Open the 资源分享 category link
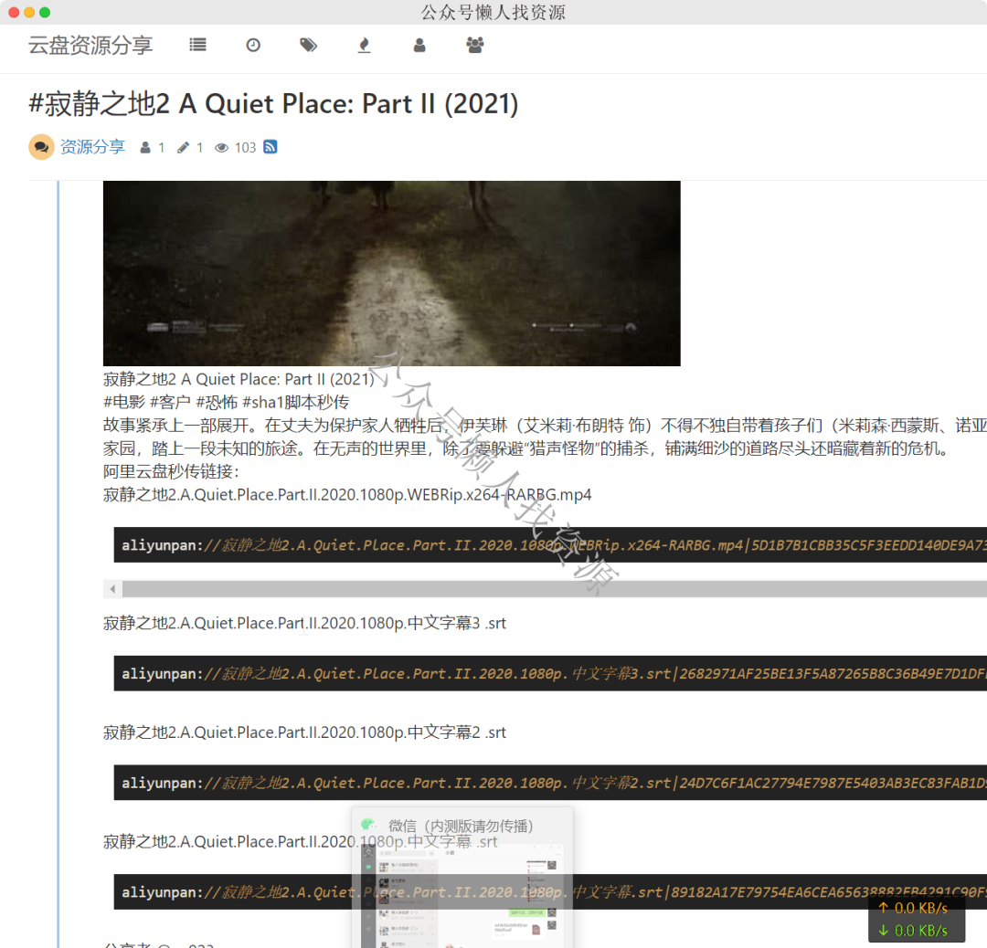987x948 pixels. pos(92,147)
